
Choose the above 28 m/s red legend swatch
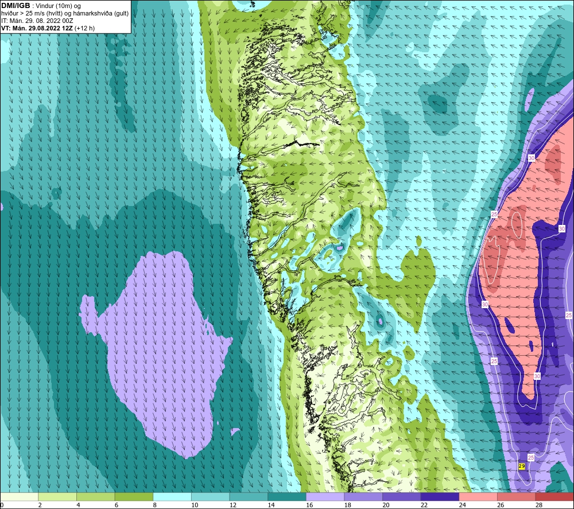point(554,496)
